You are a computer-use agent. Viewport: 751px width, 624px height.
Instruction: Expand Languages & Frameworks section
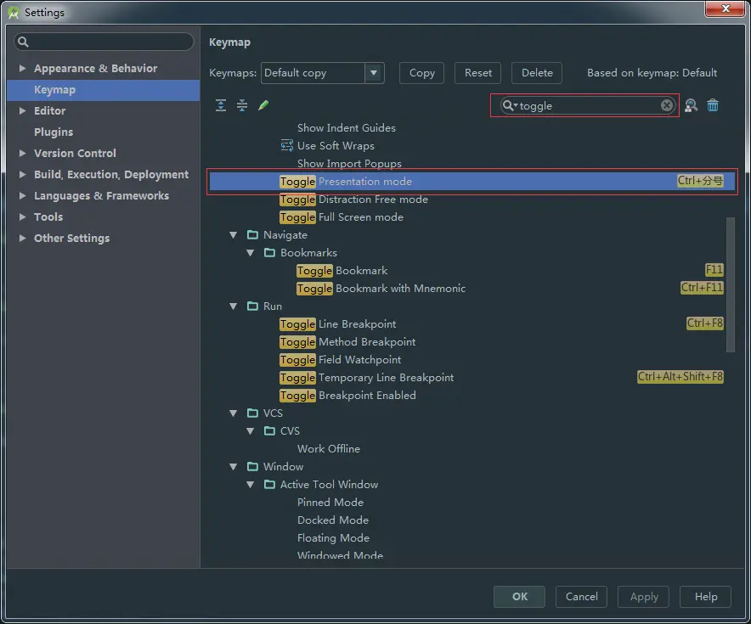[x=22, y=195]
